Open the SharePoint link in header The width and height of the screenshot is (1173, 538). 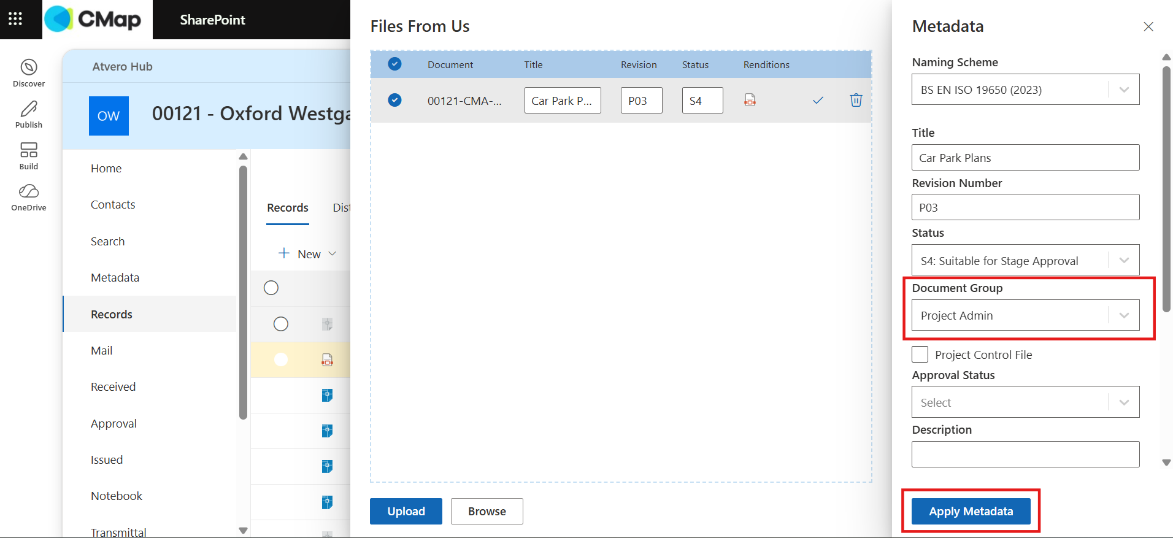(x=212, y=20)
